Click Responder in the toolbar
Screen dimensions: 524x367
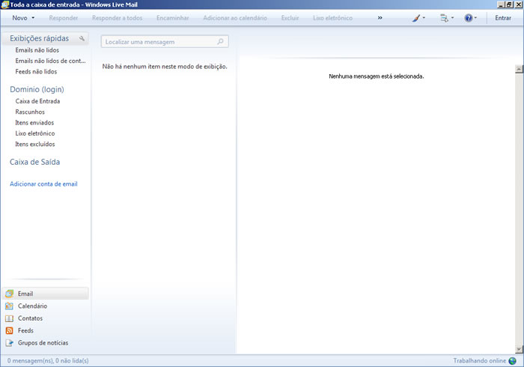(64, 18)
